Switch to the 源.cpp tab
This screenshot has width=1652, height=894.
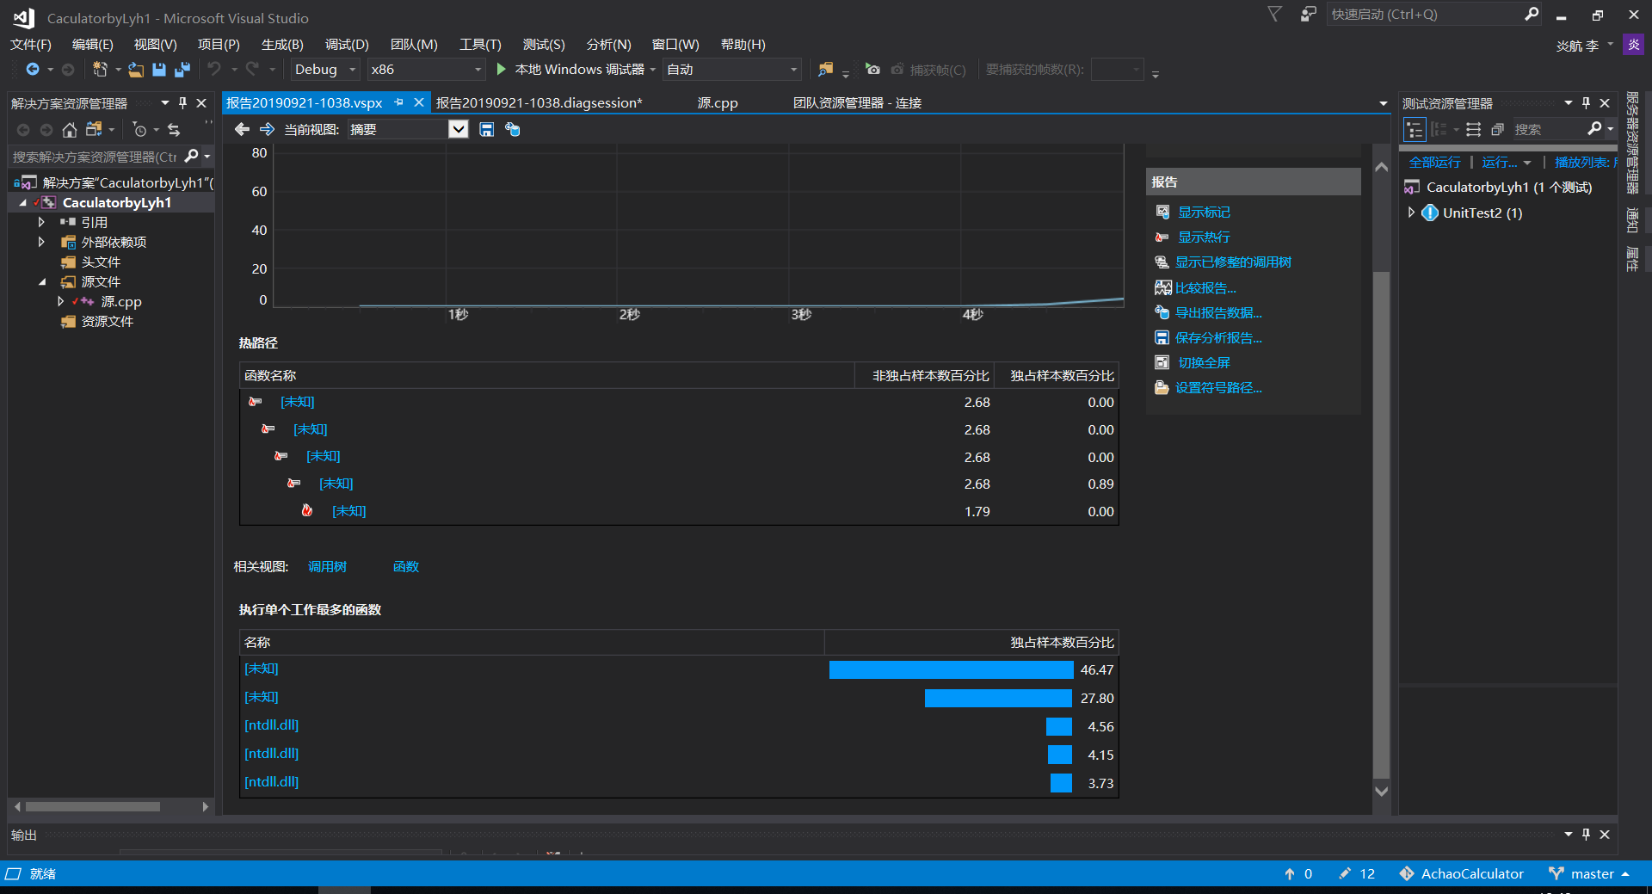718,102
